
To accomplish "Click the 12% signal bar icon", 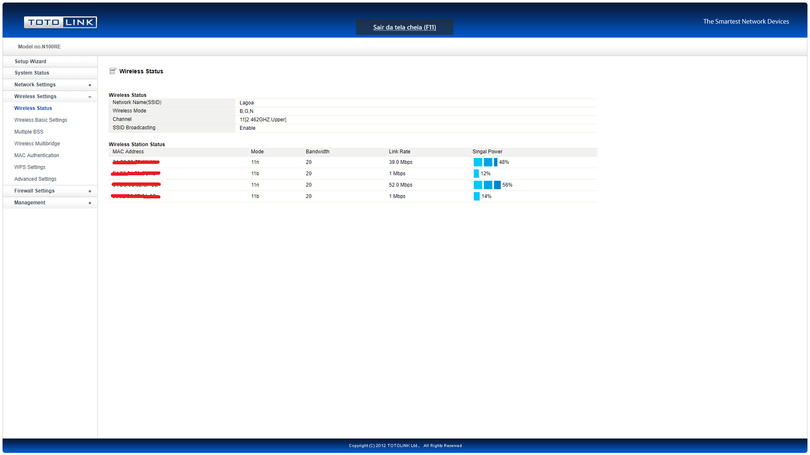I will pyautogui.click(x=476, y=174).
